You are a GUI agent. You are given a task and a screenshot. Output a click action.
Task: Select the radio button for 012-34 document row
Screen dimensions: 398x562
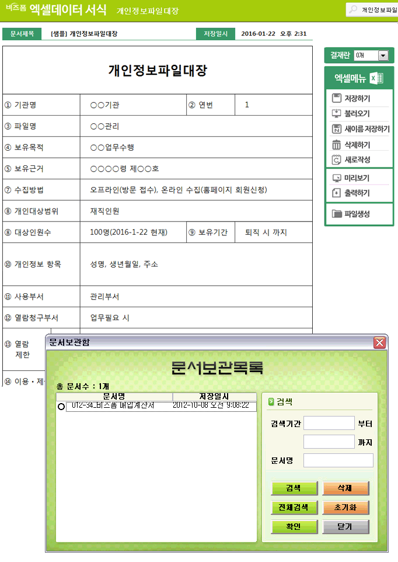tap(61, 407)
